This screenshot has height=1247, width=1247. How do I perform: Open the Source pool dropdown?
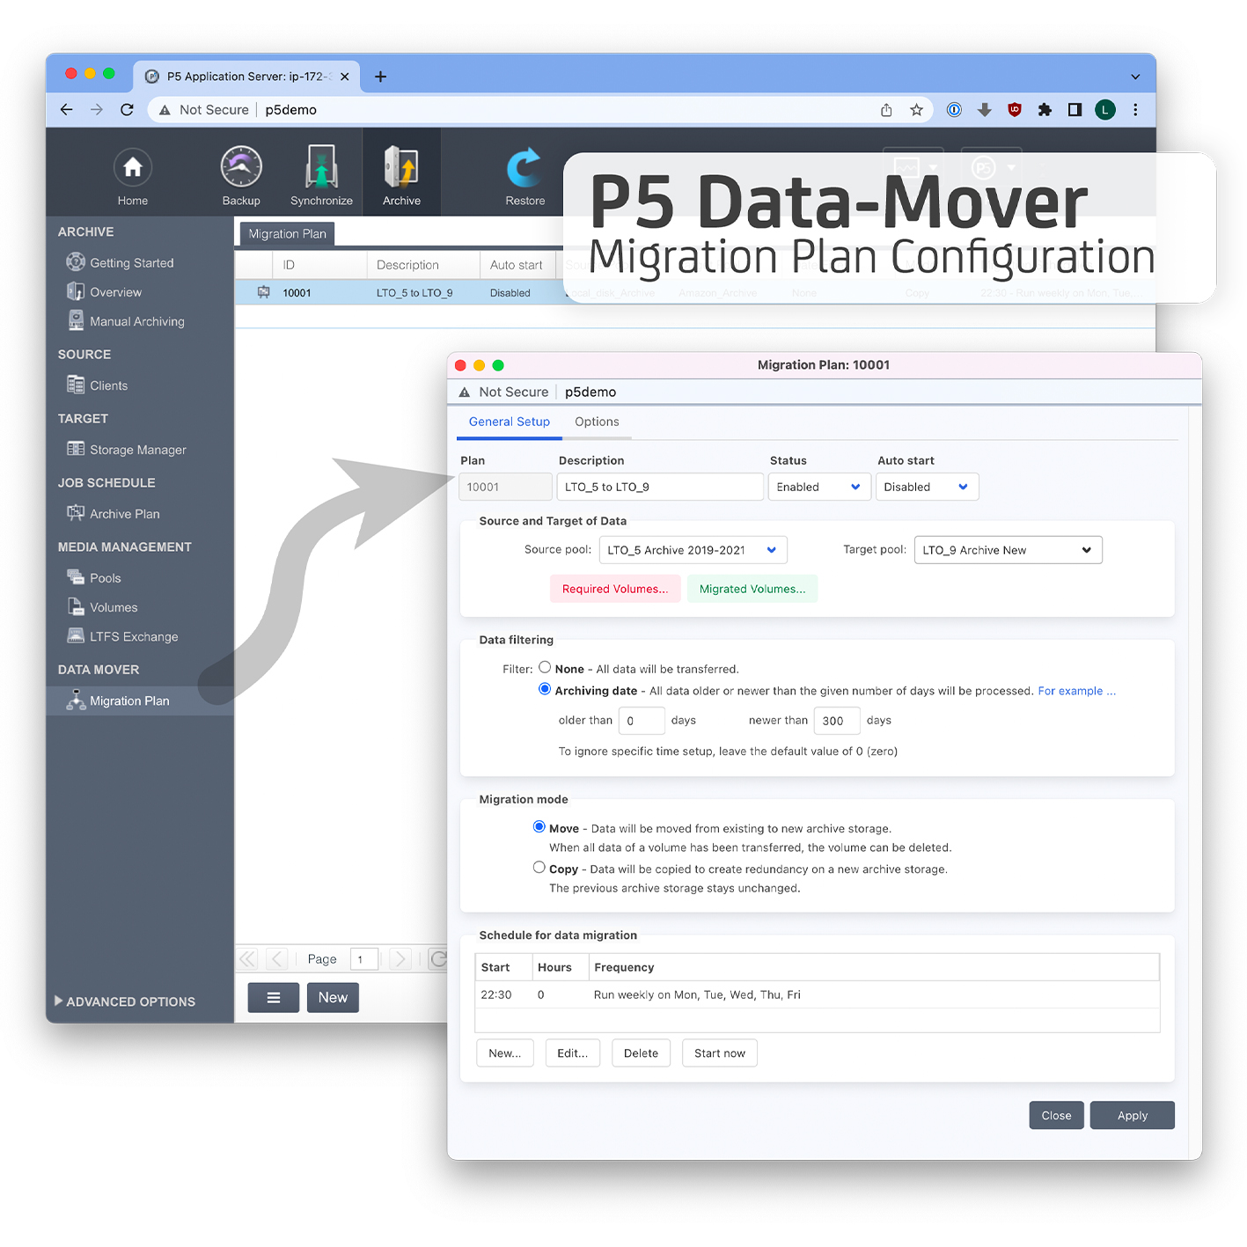(x=693, y=550)
